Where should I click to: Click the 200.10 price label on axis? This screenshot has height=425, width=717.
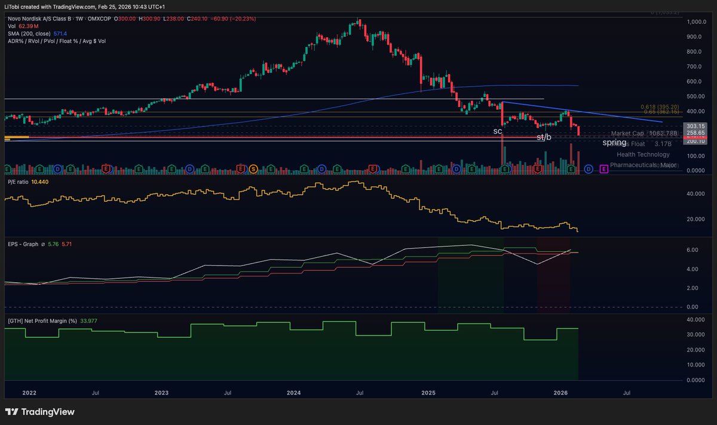(x=697, y=141)
